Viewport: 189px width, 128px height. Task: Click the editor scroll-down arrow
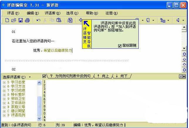(184, 48)
